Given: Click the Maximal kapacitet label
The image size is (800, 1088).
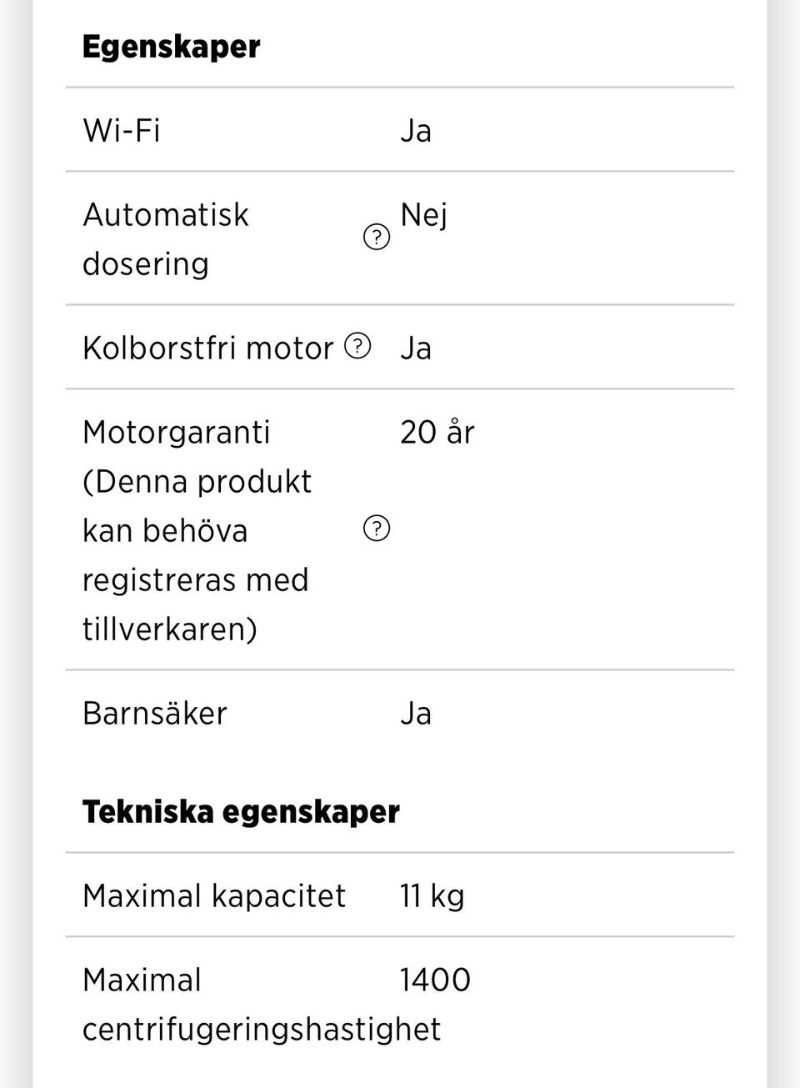Looking at the screenshot, I should (x=214, y=895).
